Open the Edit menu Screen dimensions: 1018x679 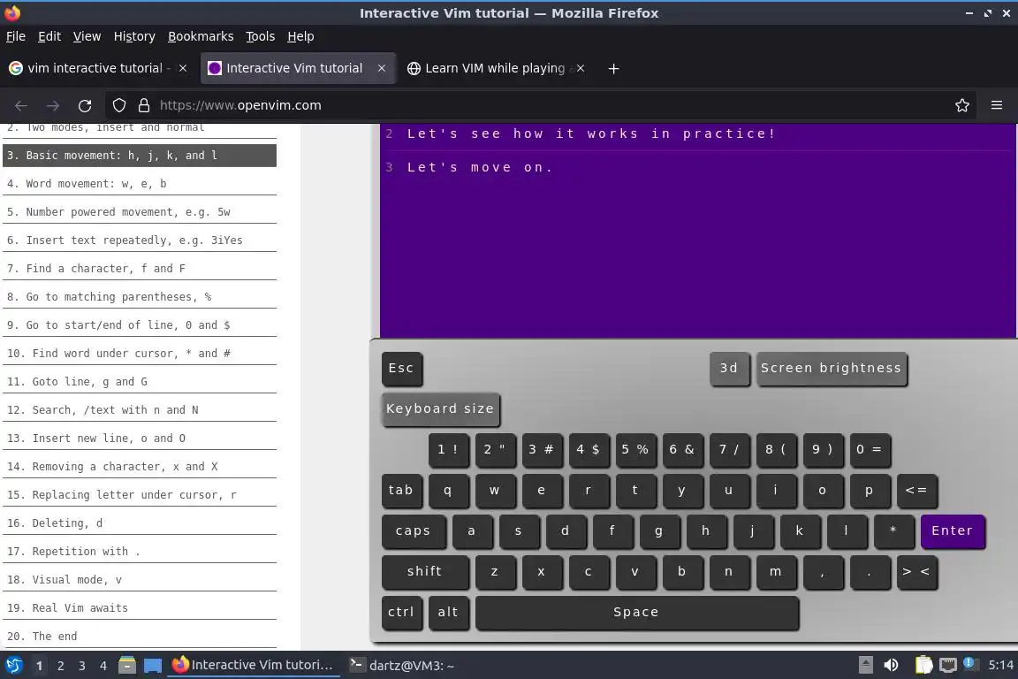[49, 36]
